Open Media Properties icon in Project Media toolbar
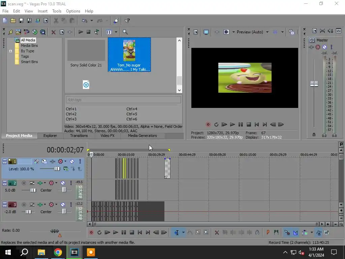 [62, 32]
